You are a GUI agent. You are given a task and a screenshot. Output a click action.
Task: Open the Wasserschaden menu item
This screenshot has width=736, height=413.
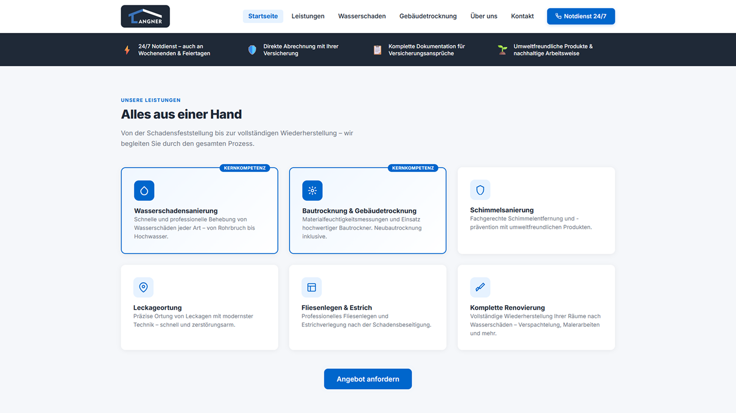tap(362, 16)
